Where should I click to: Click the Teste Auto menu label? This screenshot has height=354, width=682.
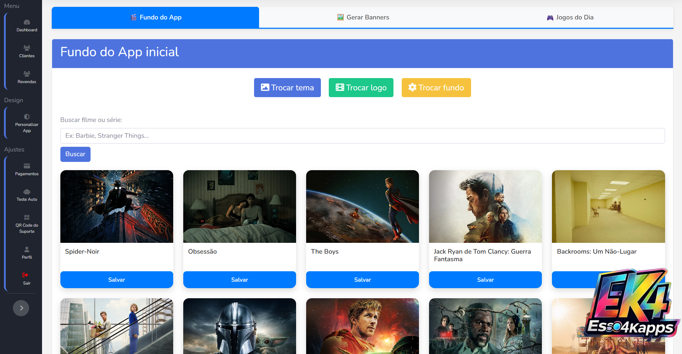coord(27,199)
